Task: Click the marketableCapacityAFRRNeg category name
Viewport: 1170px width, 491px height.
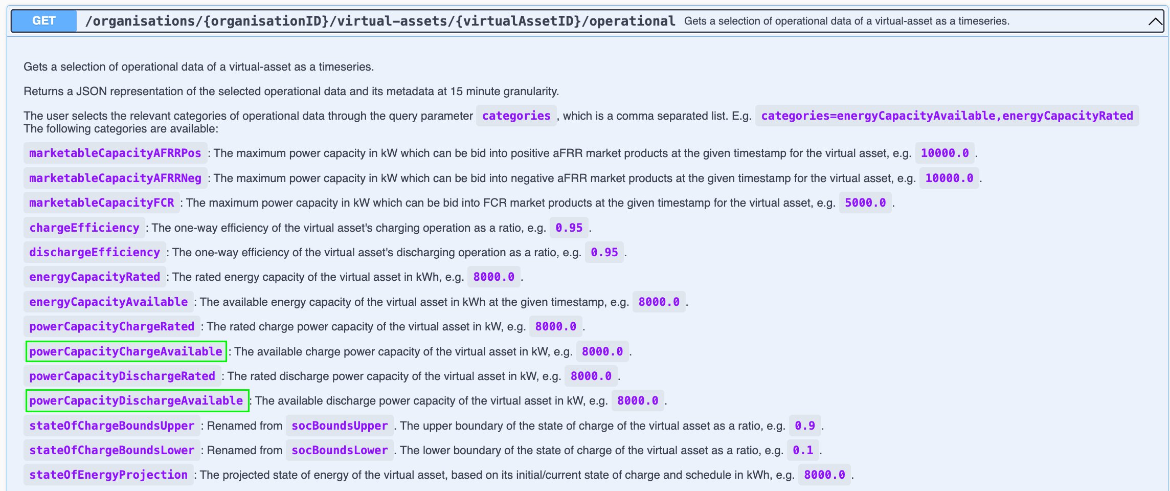Action: pos(115,178)
